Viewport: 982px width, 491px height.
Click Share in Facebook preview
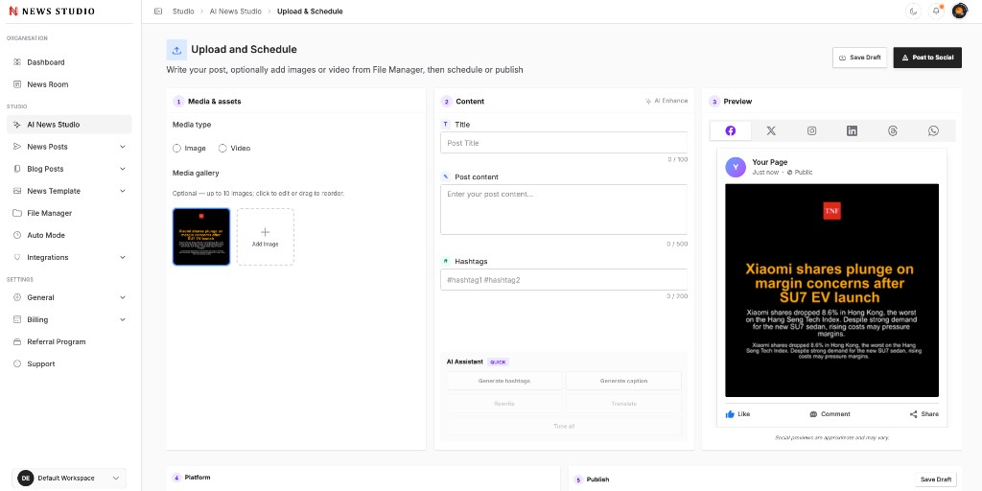tap(924, 414)
